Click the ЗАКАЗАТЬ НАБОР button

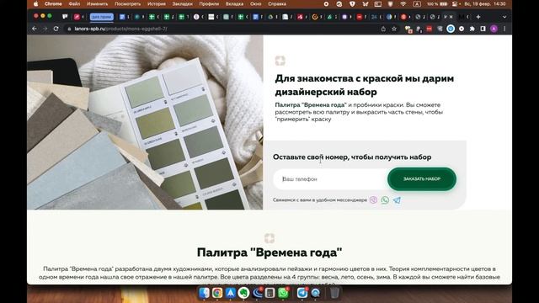point(422,179)
